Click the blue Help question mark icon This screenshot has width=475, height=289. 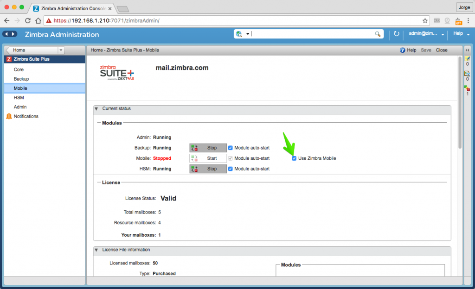(402, 50)
